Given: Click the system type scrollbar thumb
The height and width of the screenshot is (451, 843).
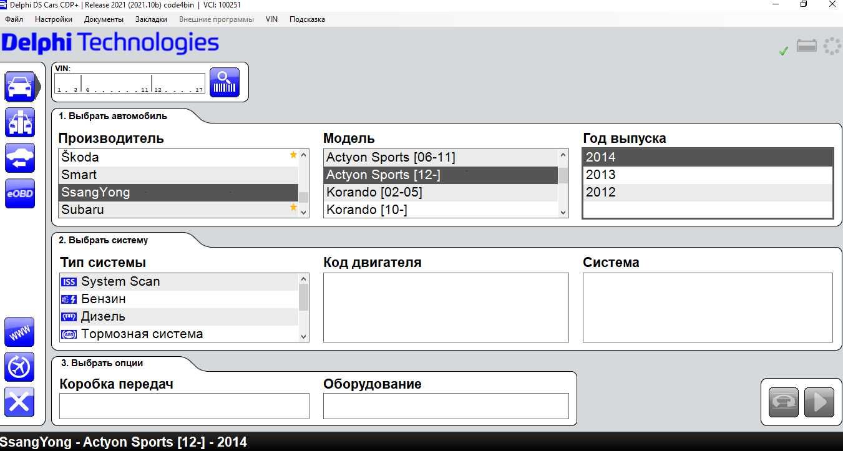Looking at the screenshot, I should [304, 297].
